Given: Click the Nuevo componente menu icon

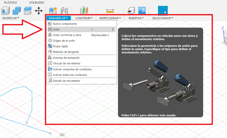Looking at the screenshot, I should 50,24.
